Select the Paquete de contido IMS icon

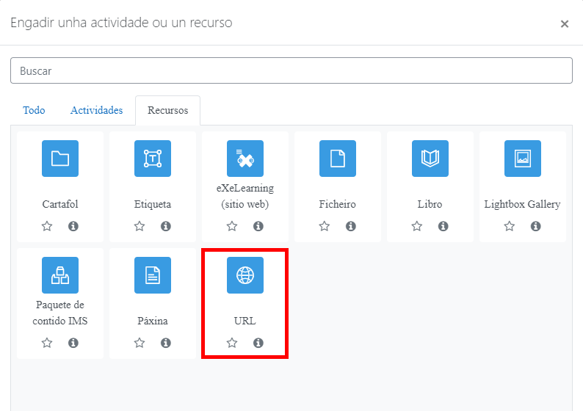[x=60, y=275]
